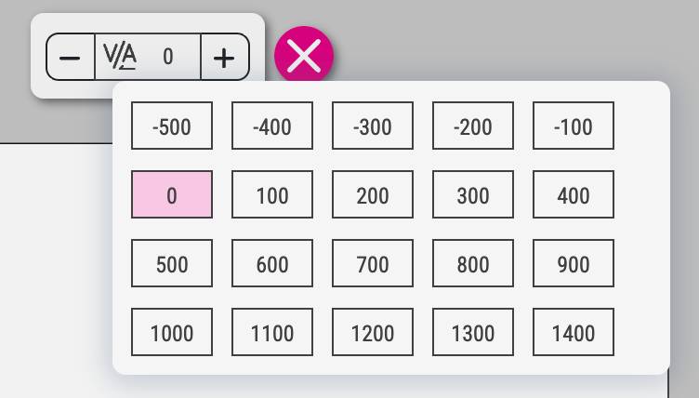Set tracking to 1400
The height and width of the screenshot is (398, 699).
tap(574, 333)
